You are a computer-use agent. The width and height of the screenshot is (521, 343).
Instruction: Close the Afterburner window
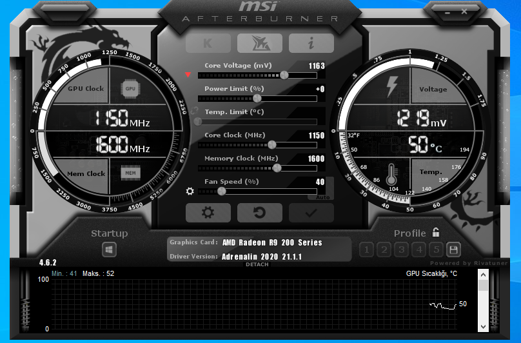pyautogui.click(x=464, y=12)
